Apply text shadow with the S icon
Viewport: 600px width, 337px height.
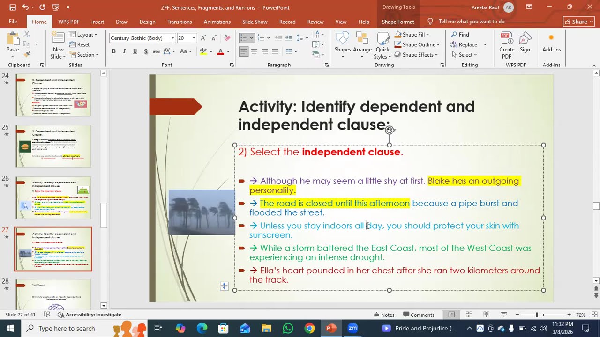146,51
